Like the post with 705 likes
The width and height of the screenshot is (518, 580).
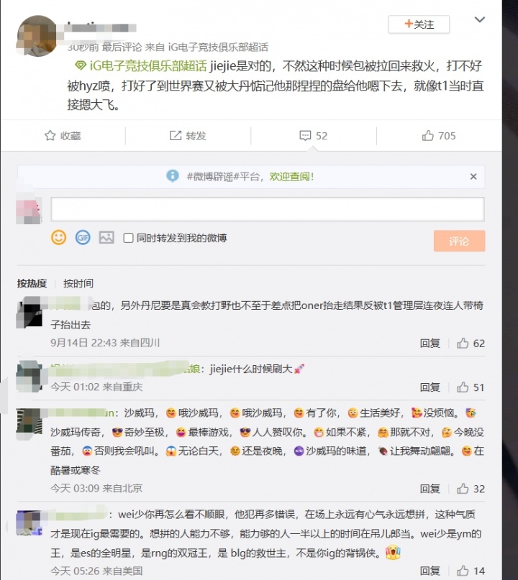tap(427, 136)
